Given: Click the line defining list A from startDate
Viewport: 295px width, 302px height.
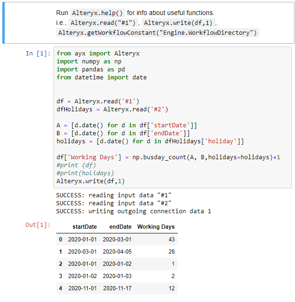Looking at the screenshot, I should tap(127, 125).
